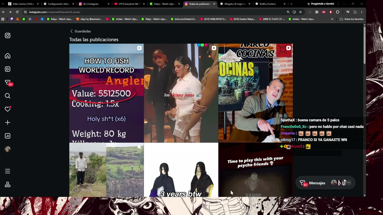Click the install app icon in address bar
This screenshot has height=215, width=383.
294,12
